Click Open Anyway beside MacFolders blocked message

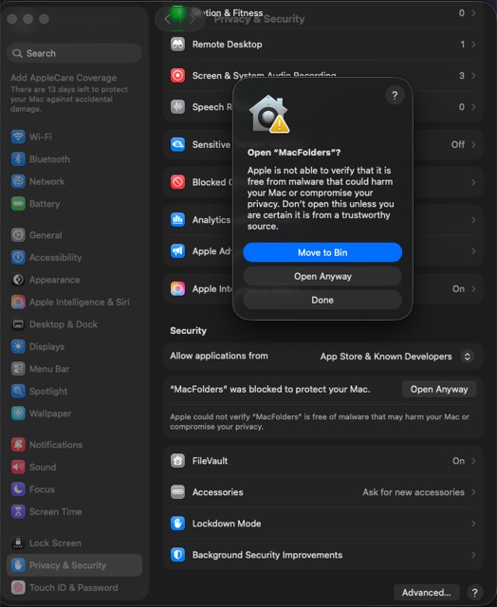pos(439,389)
